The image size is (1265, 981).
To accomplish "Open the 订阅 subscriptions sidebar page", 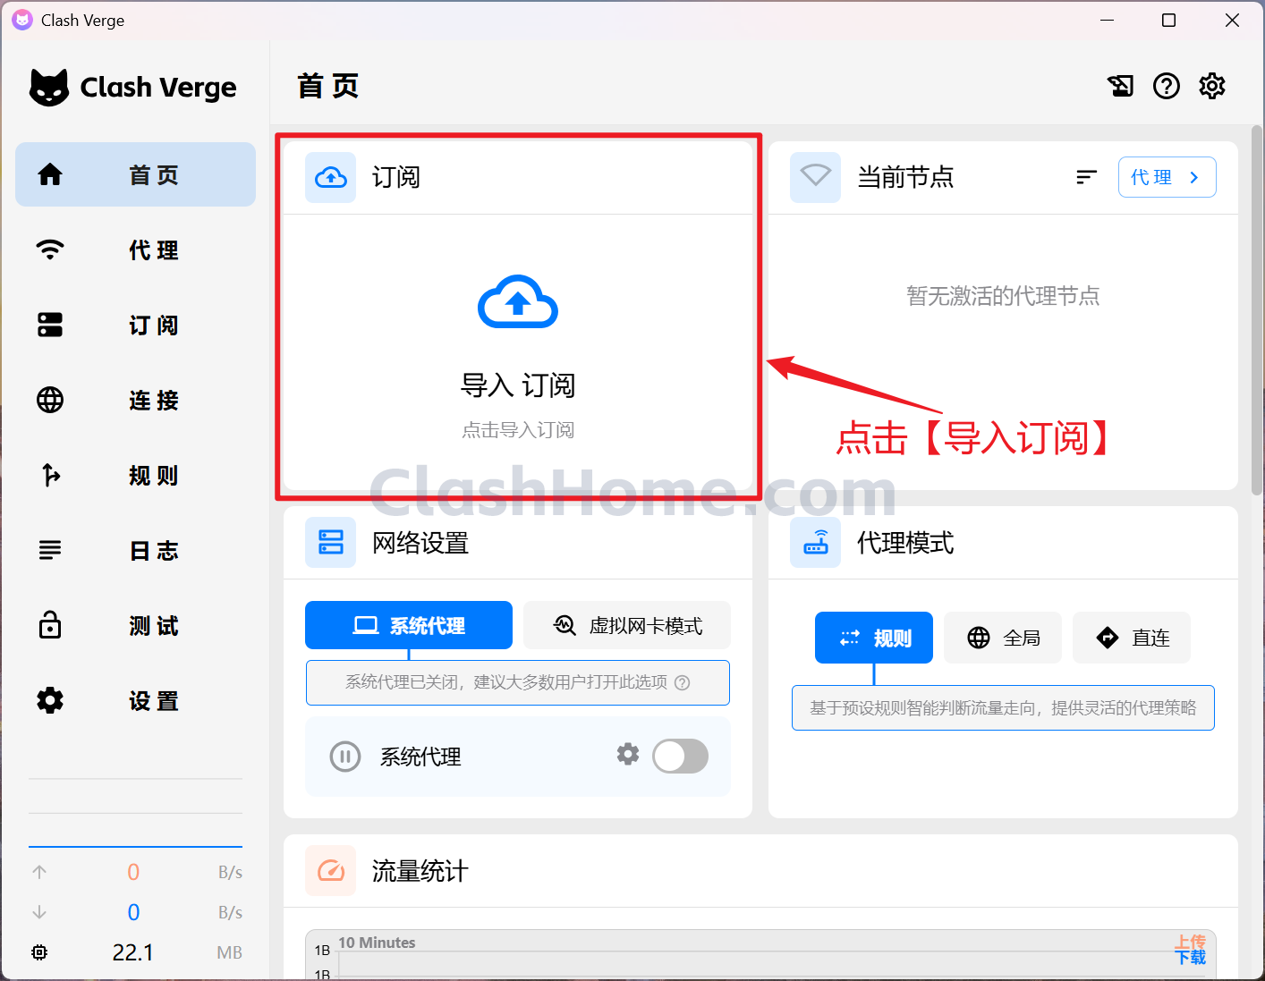I will point(135,325).
